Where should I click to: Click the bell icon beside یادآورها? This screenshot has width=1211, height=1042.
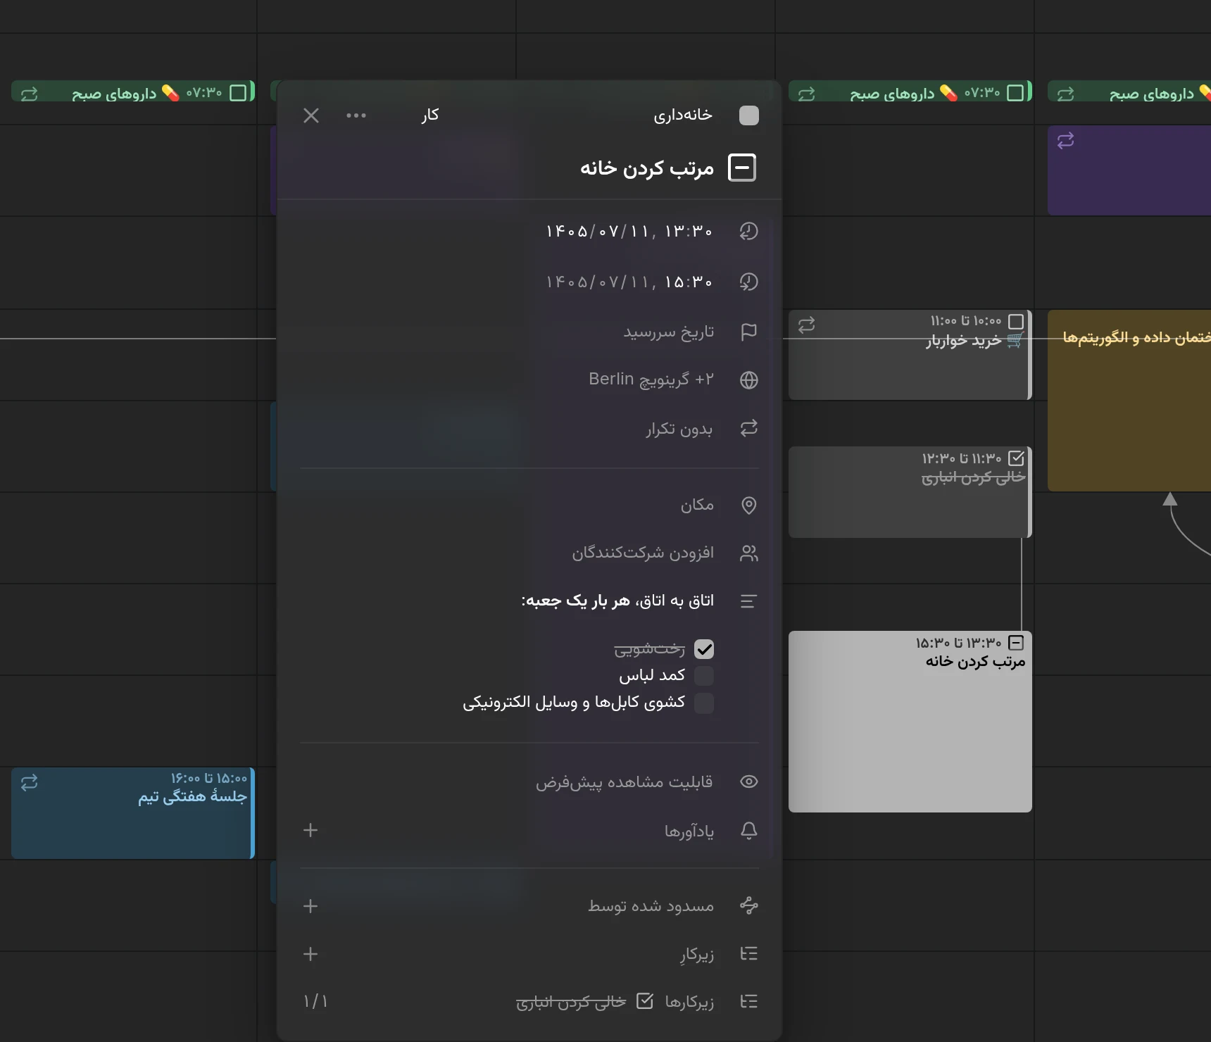749,831
